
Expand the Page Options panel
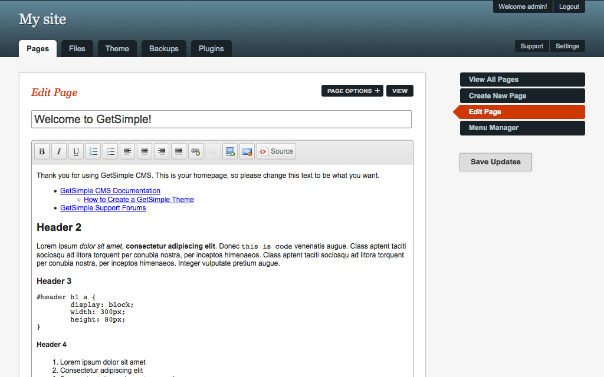(x=352, y=91)
